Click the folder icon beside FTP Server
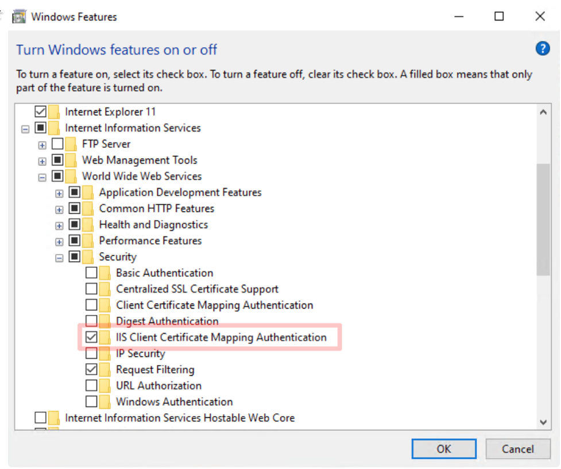561x469 pixels. [x=72, y=144]
